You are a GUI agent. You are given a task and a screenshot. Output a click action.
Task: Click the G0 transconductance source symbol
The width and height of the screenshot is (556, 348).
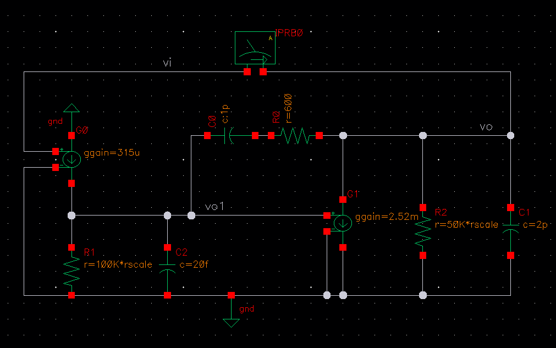(x=71, y=159)
